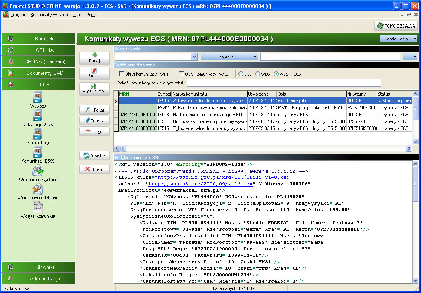Image resolution: width=421 pixels, height=293 pixels.
Task: Open the mf.gov.pl IE515 xsd link
Action: tap(224, 177)
